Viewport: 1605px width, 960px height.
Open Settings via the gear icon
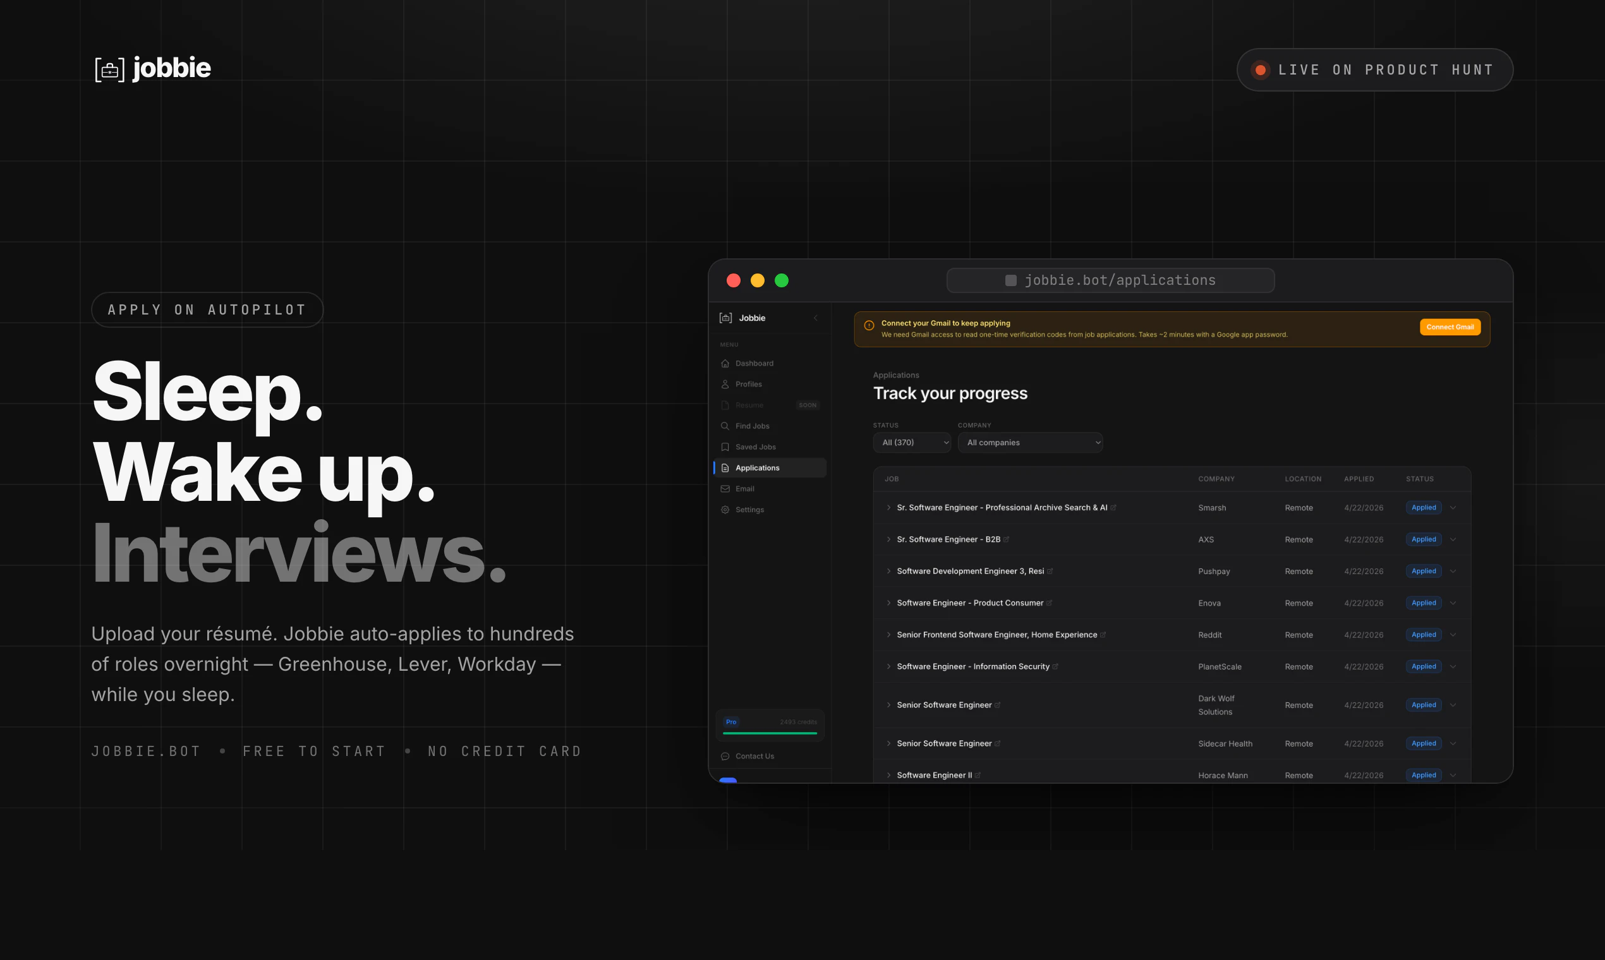click(725, 510)
